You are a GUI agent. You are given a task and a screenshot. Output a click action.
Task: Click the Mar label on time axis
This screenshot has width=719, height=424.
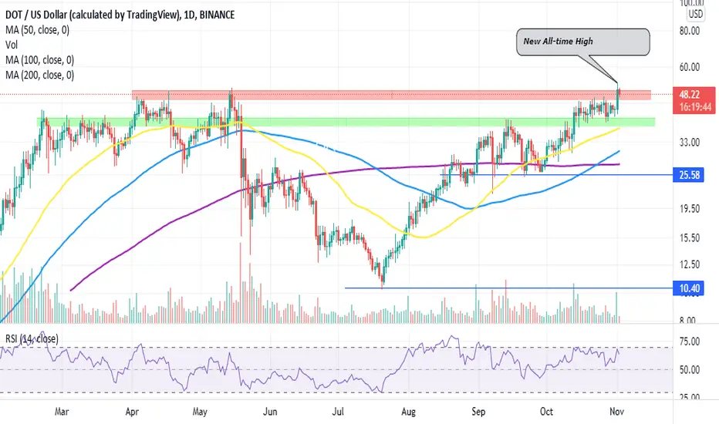[x=62, y=412]
